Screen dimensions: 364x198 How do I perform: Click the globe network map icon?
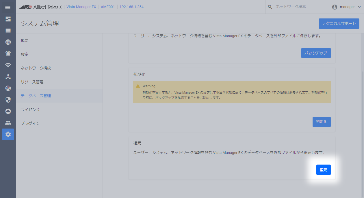(8, 42)
